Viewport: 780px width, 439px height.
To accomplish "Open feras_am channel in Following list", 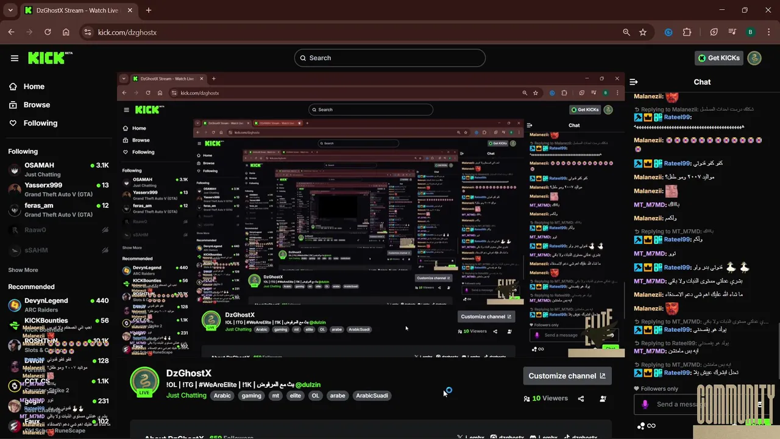I will [58, 210].
